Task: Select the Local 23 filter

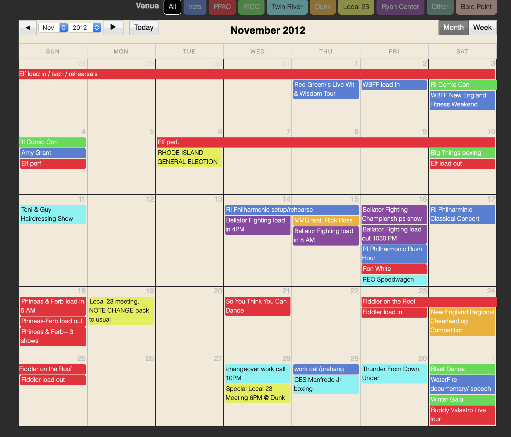Action: [x=356, y=7]
